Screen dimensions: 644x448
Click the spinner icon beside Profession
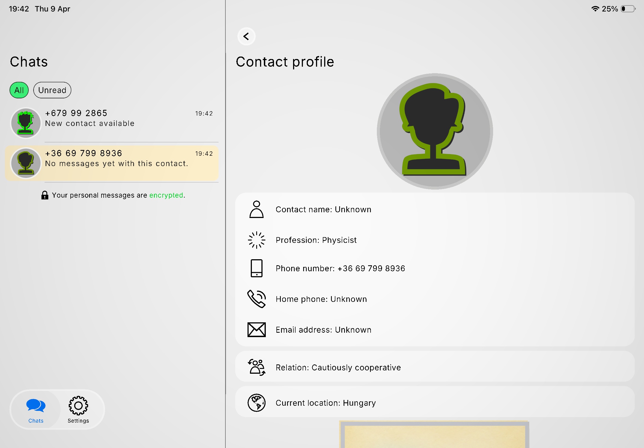click(x=256, y=240)
